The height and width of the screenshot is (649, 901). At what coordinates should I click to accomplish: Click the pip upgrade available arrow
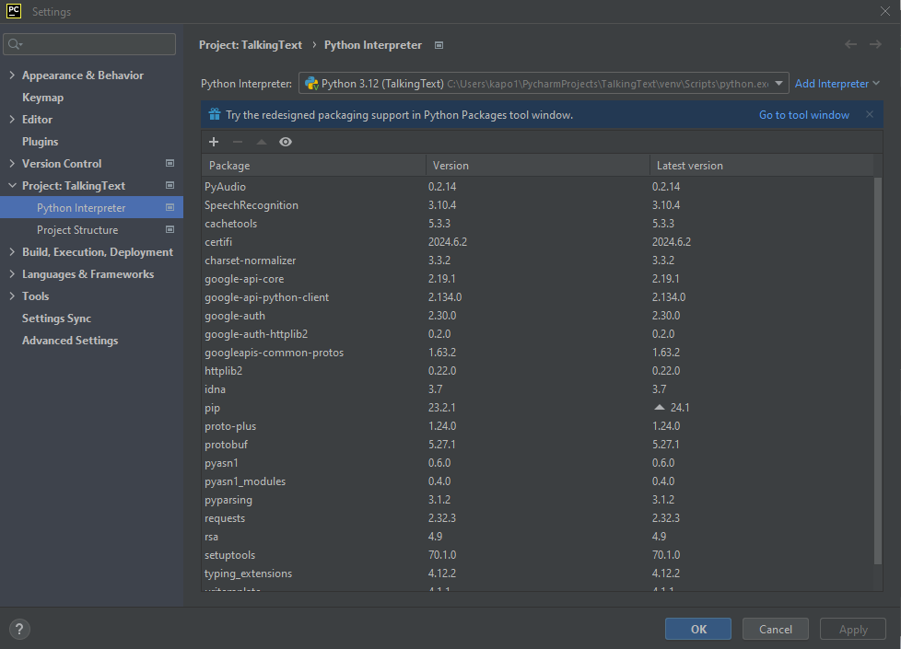[659, 407]
